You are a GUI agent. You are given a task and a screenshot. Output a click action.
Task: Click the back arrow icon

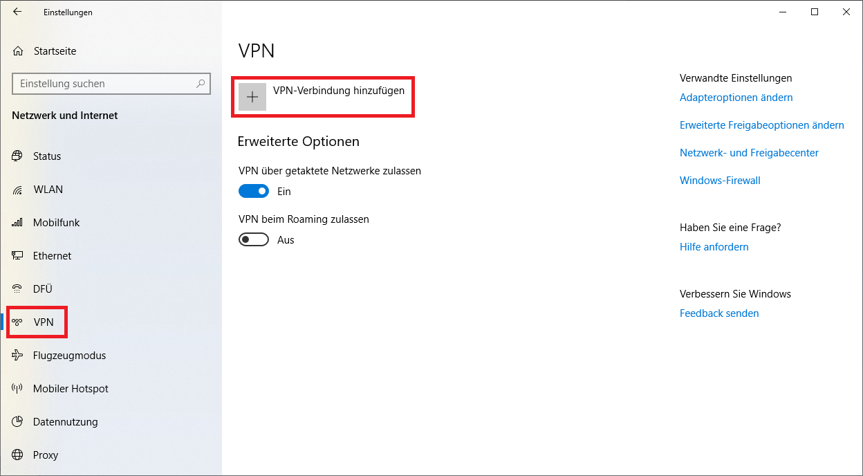click(17, 12)
